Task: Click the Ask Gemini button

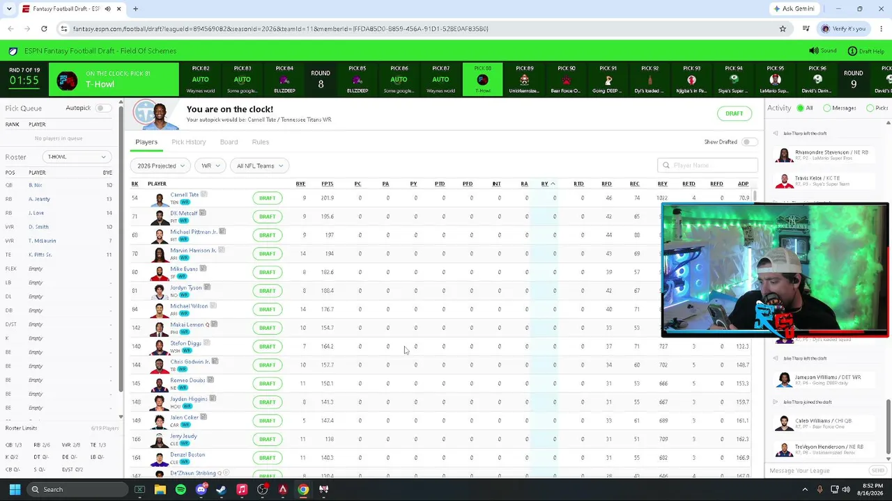Action: point(793,9)
